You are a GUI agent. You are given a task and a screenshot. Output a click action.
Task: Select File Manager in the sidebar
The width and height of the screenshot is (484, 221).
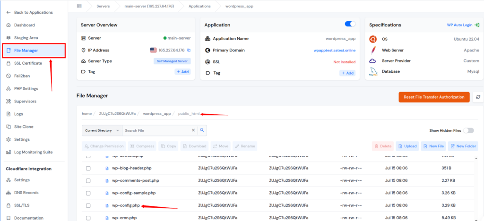point(34,51)
